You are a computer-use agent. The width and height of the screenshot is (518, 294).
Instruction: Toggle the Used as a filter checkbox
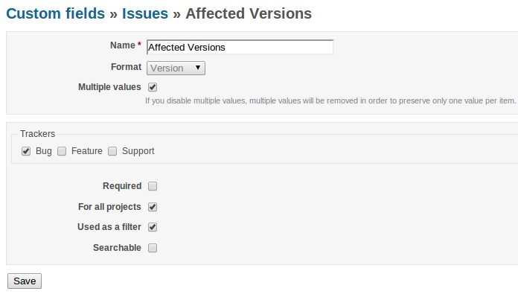pos(153,227)
